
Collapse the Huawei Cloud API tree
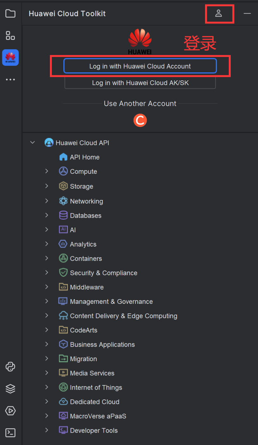(x=32, y=143)
